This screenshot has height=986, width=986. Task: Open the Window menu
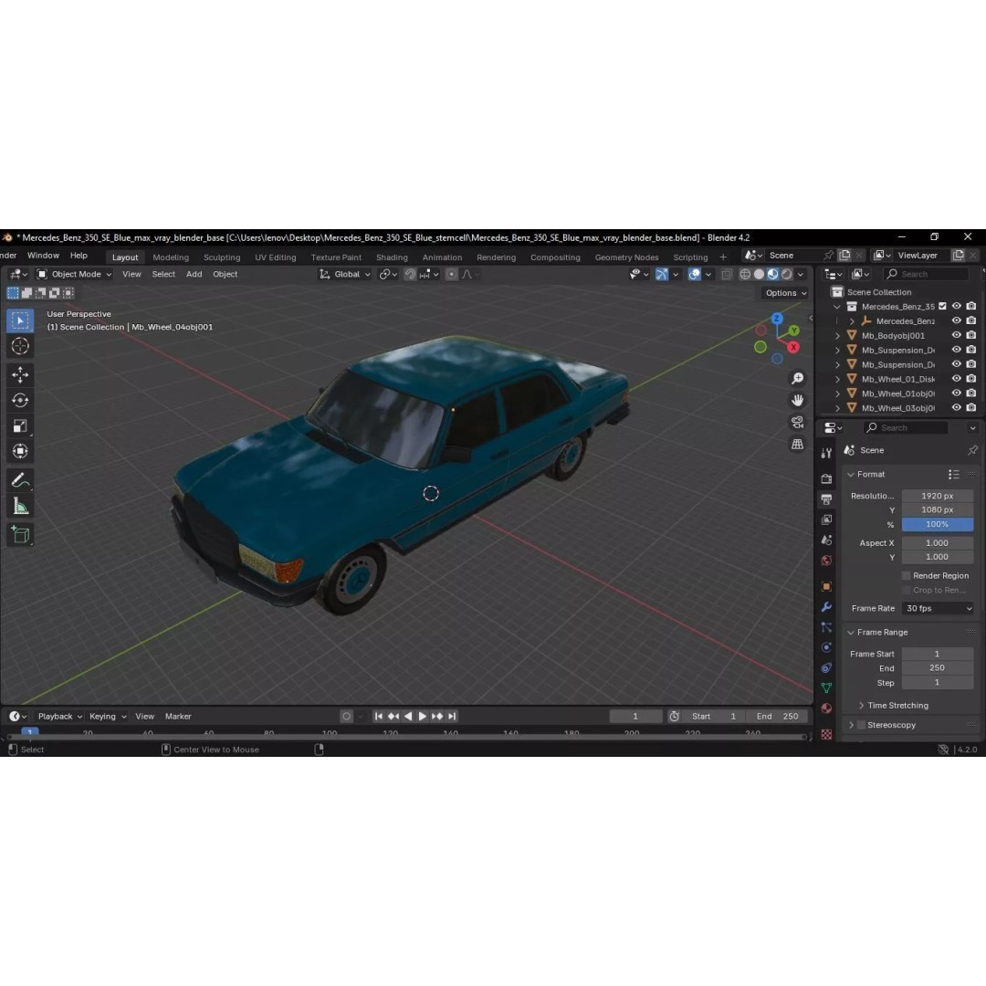click(43, 256)
